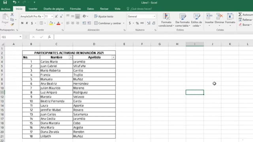
Task: Click the Cut scissors icon
Action: (12, 15)
